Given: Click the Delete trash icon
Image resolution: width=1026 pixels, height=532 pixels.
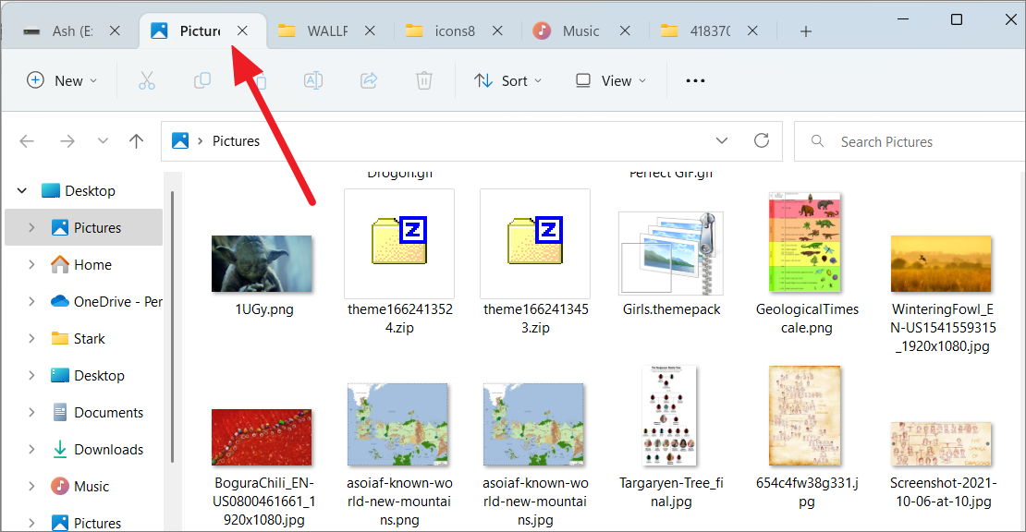Looking at the screenshot, I should [424, 81].
